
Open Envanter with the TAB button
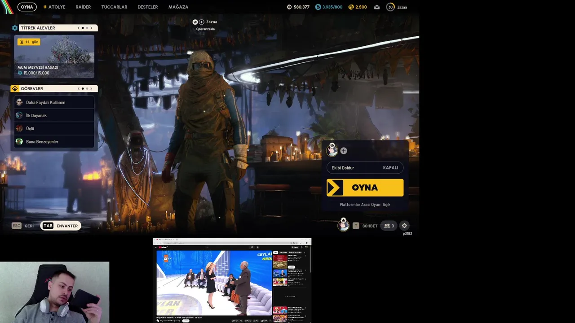click(61, 226)
